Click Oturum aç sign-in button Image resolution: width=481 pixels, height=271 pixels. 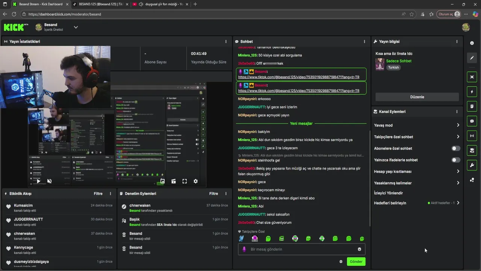coord(449,14)
